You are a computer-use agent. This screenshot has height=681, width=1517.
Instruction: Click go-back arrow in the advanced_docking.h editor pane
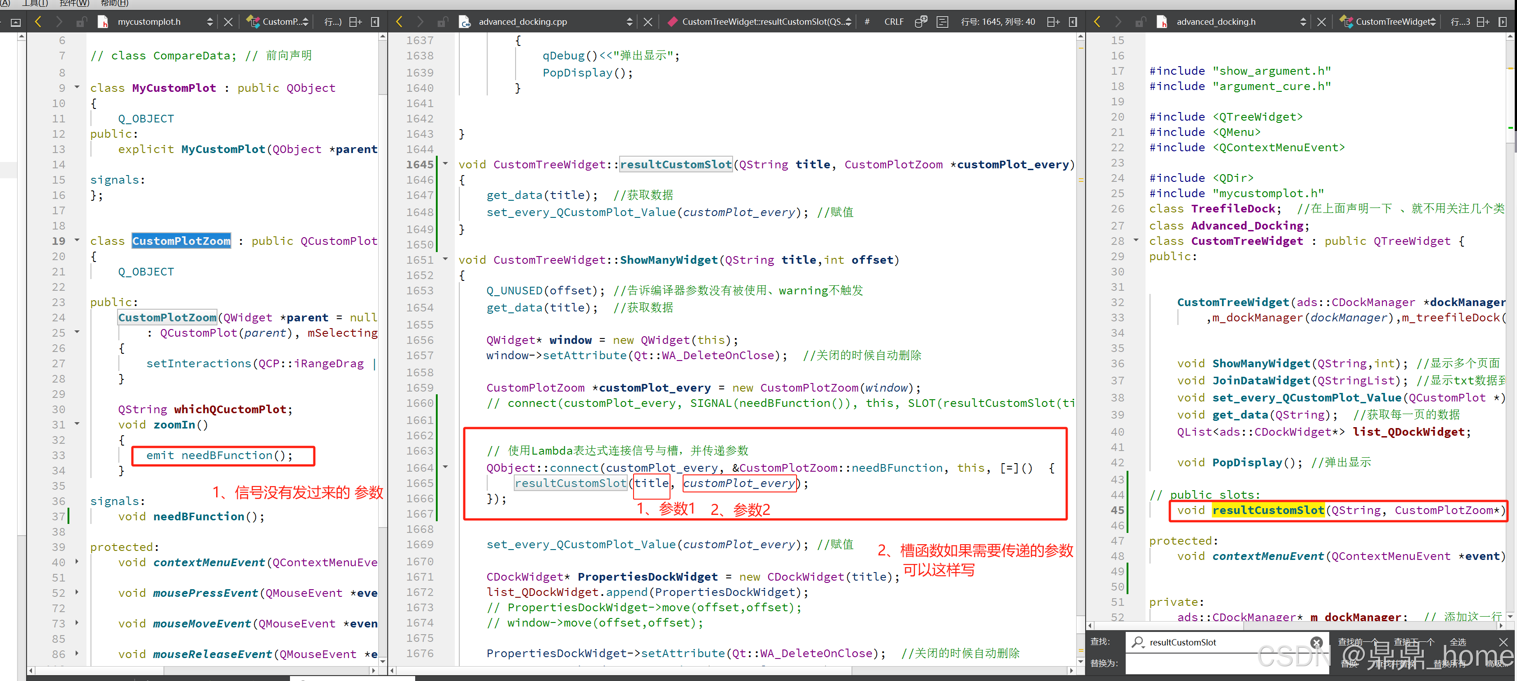pyautogui.click(x=1097, y=22)
